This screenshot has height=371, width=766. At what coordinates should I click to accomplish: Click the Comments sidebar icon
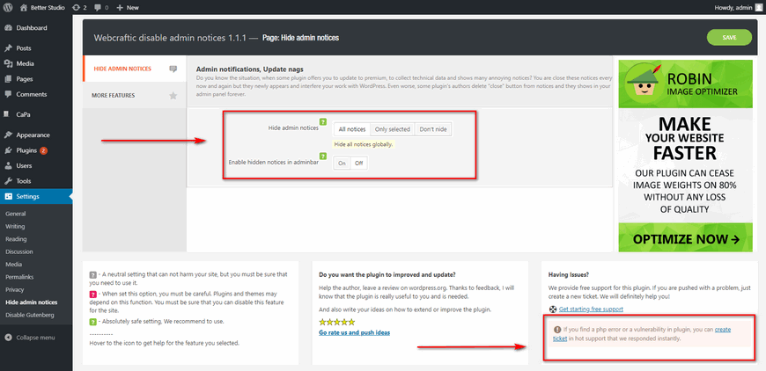pos(8,94)
